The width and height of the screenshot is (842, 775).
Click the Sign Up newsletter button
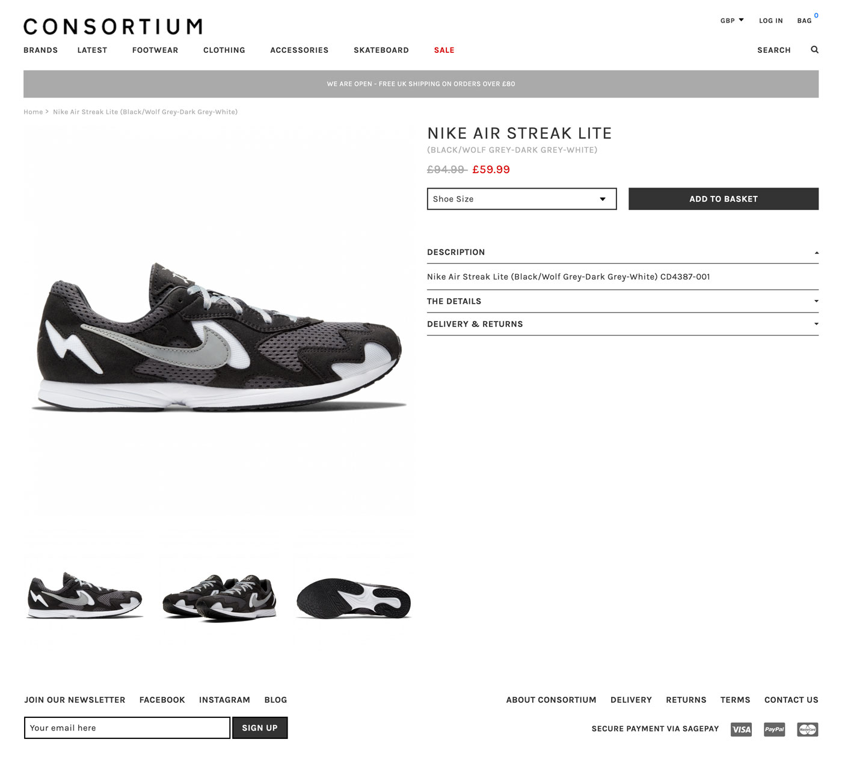click(x=260, y=728)
